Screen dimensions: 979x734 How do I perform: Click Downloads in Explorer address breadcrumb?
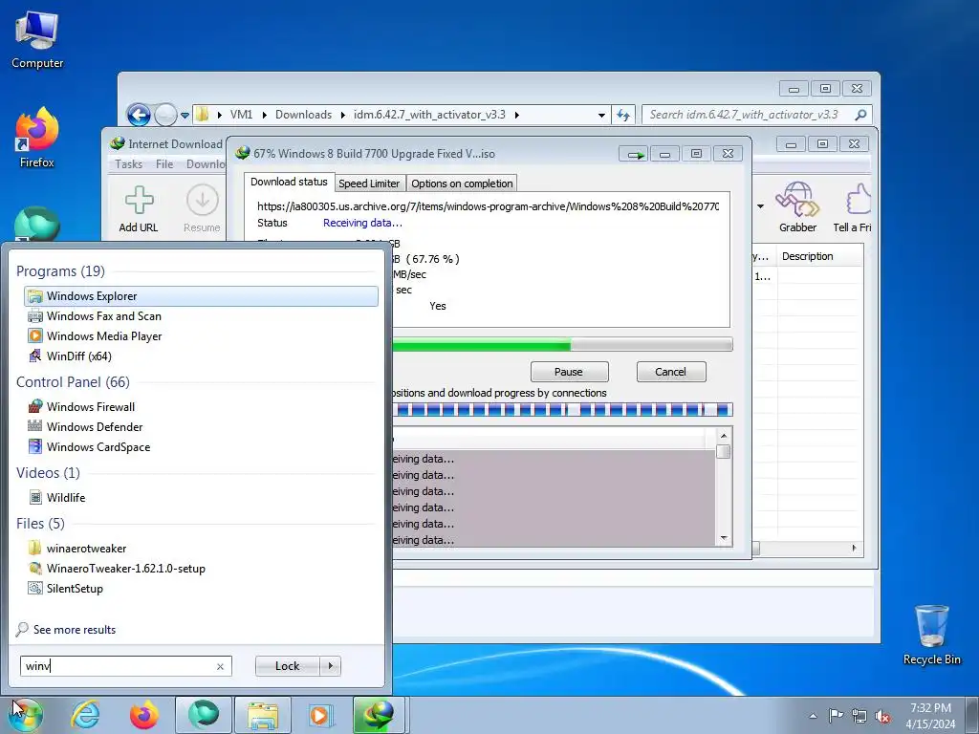tap(303, 115)
